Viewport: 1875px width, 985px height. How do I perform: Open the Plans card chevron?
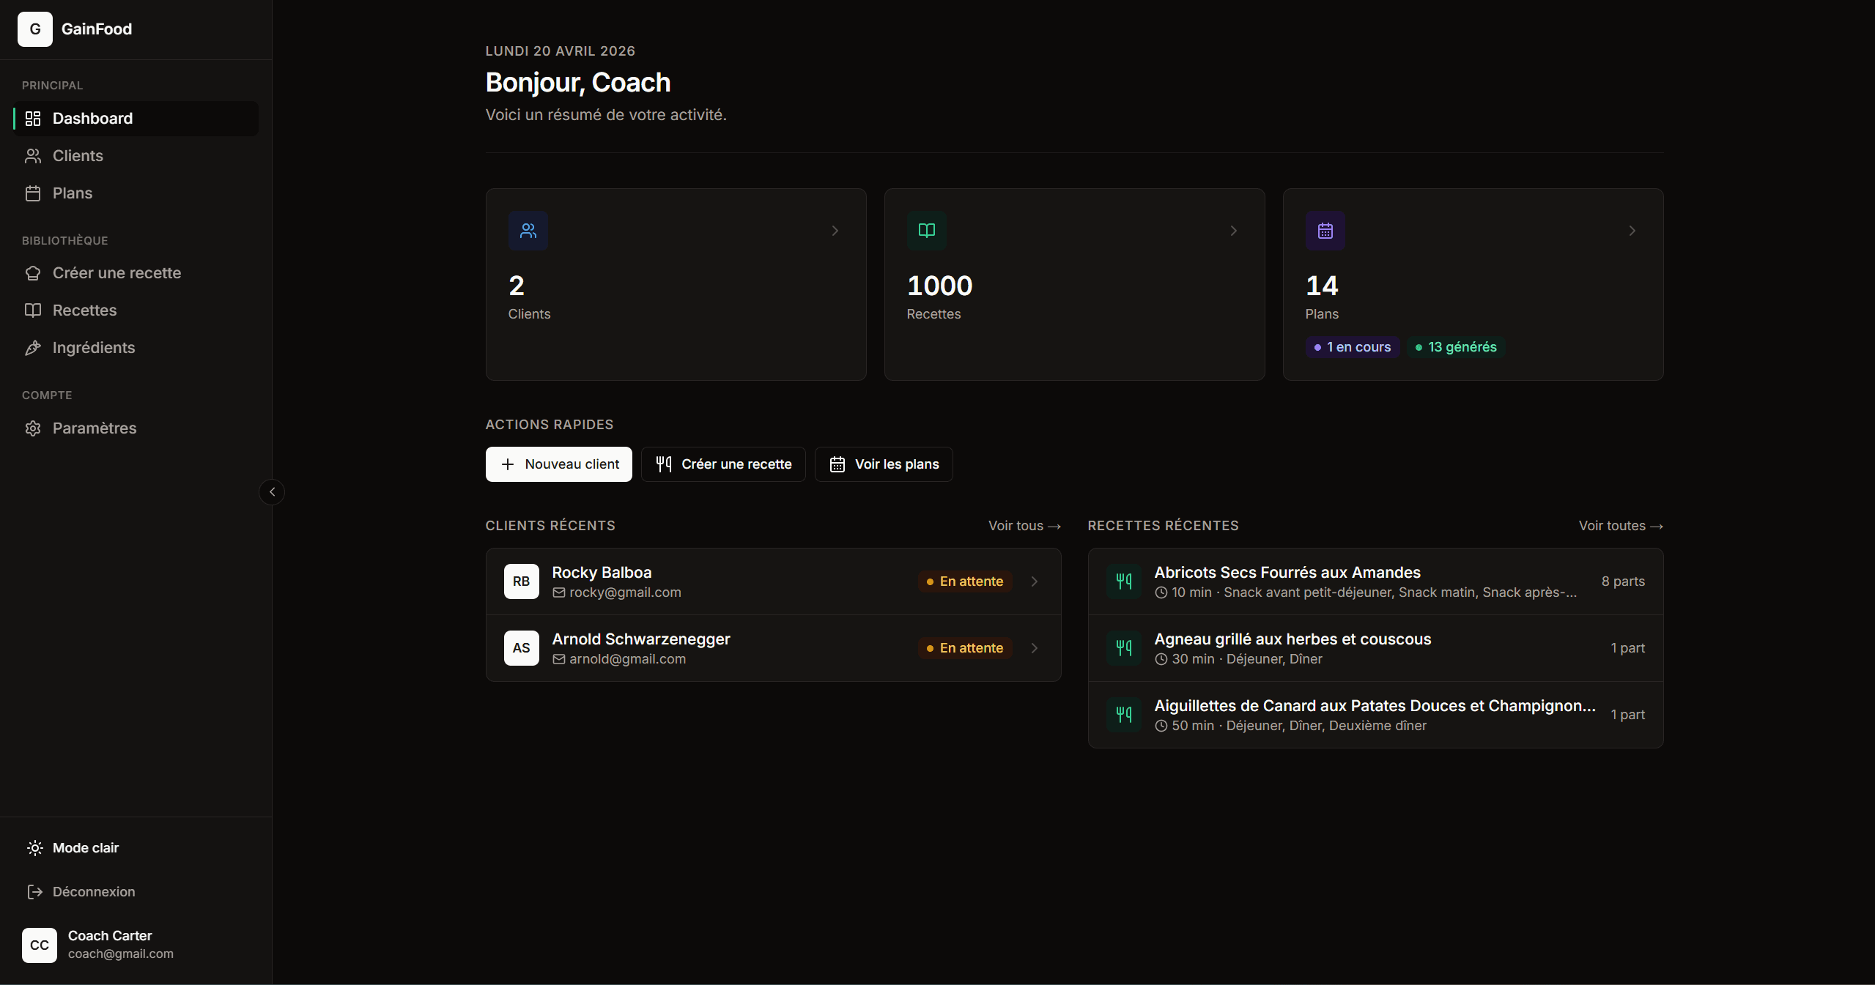[1632, 231]
